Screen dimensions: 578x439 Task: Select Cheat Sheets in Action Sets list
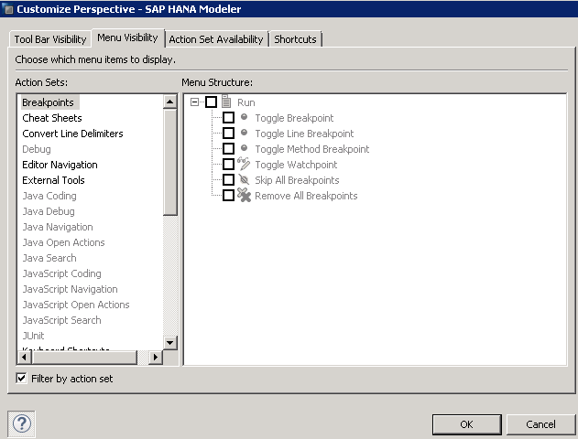52,118
